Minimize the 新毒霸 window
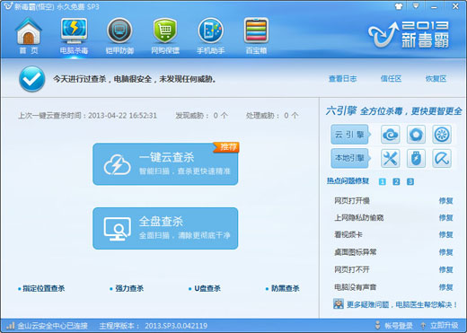 click(434, 6)
